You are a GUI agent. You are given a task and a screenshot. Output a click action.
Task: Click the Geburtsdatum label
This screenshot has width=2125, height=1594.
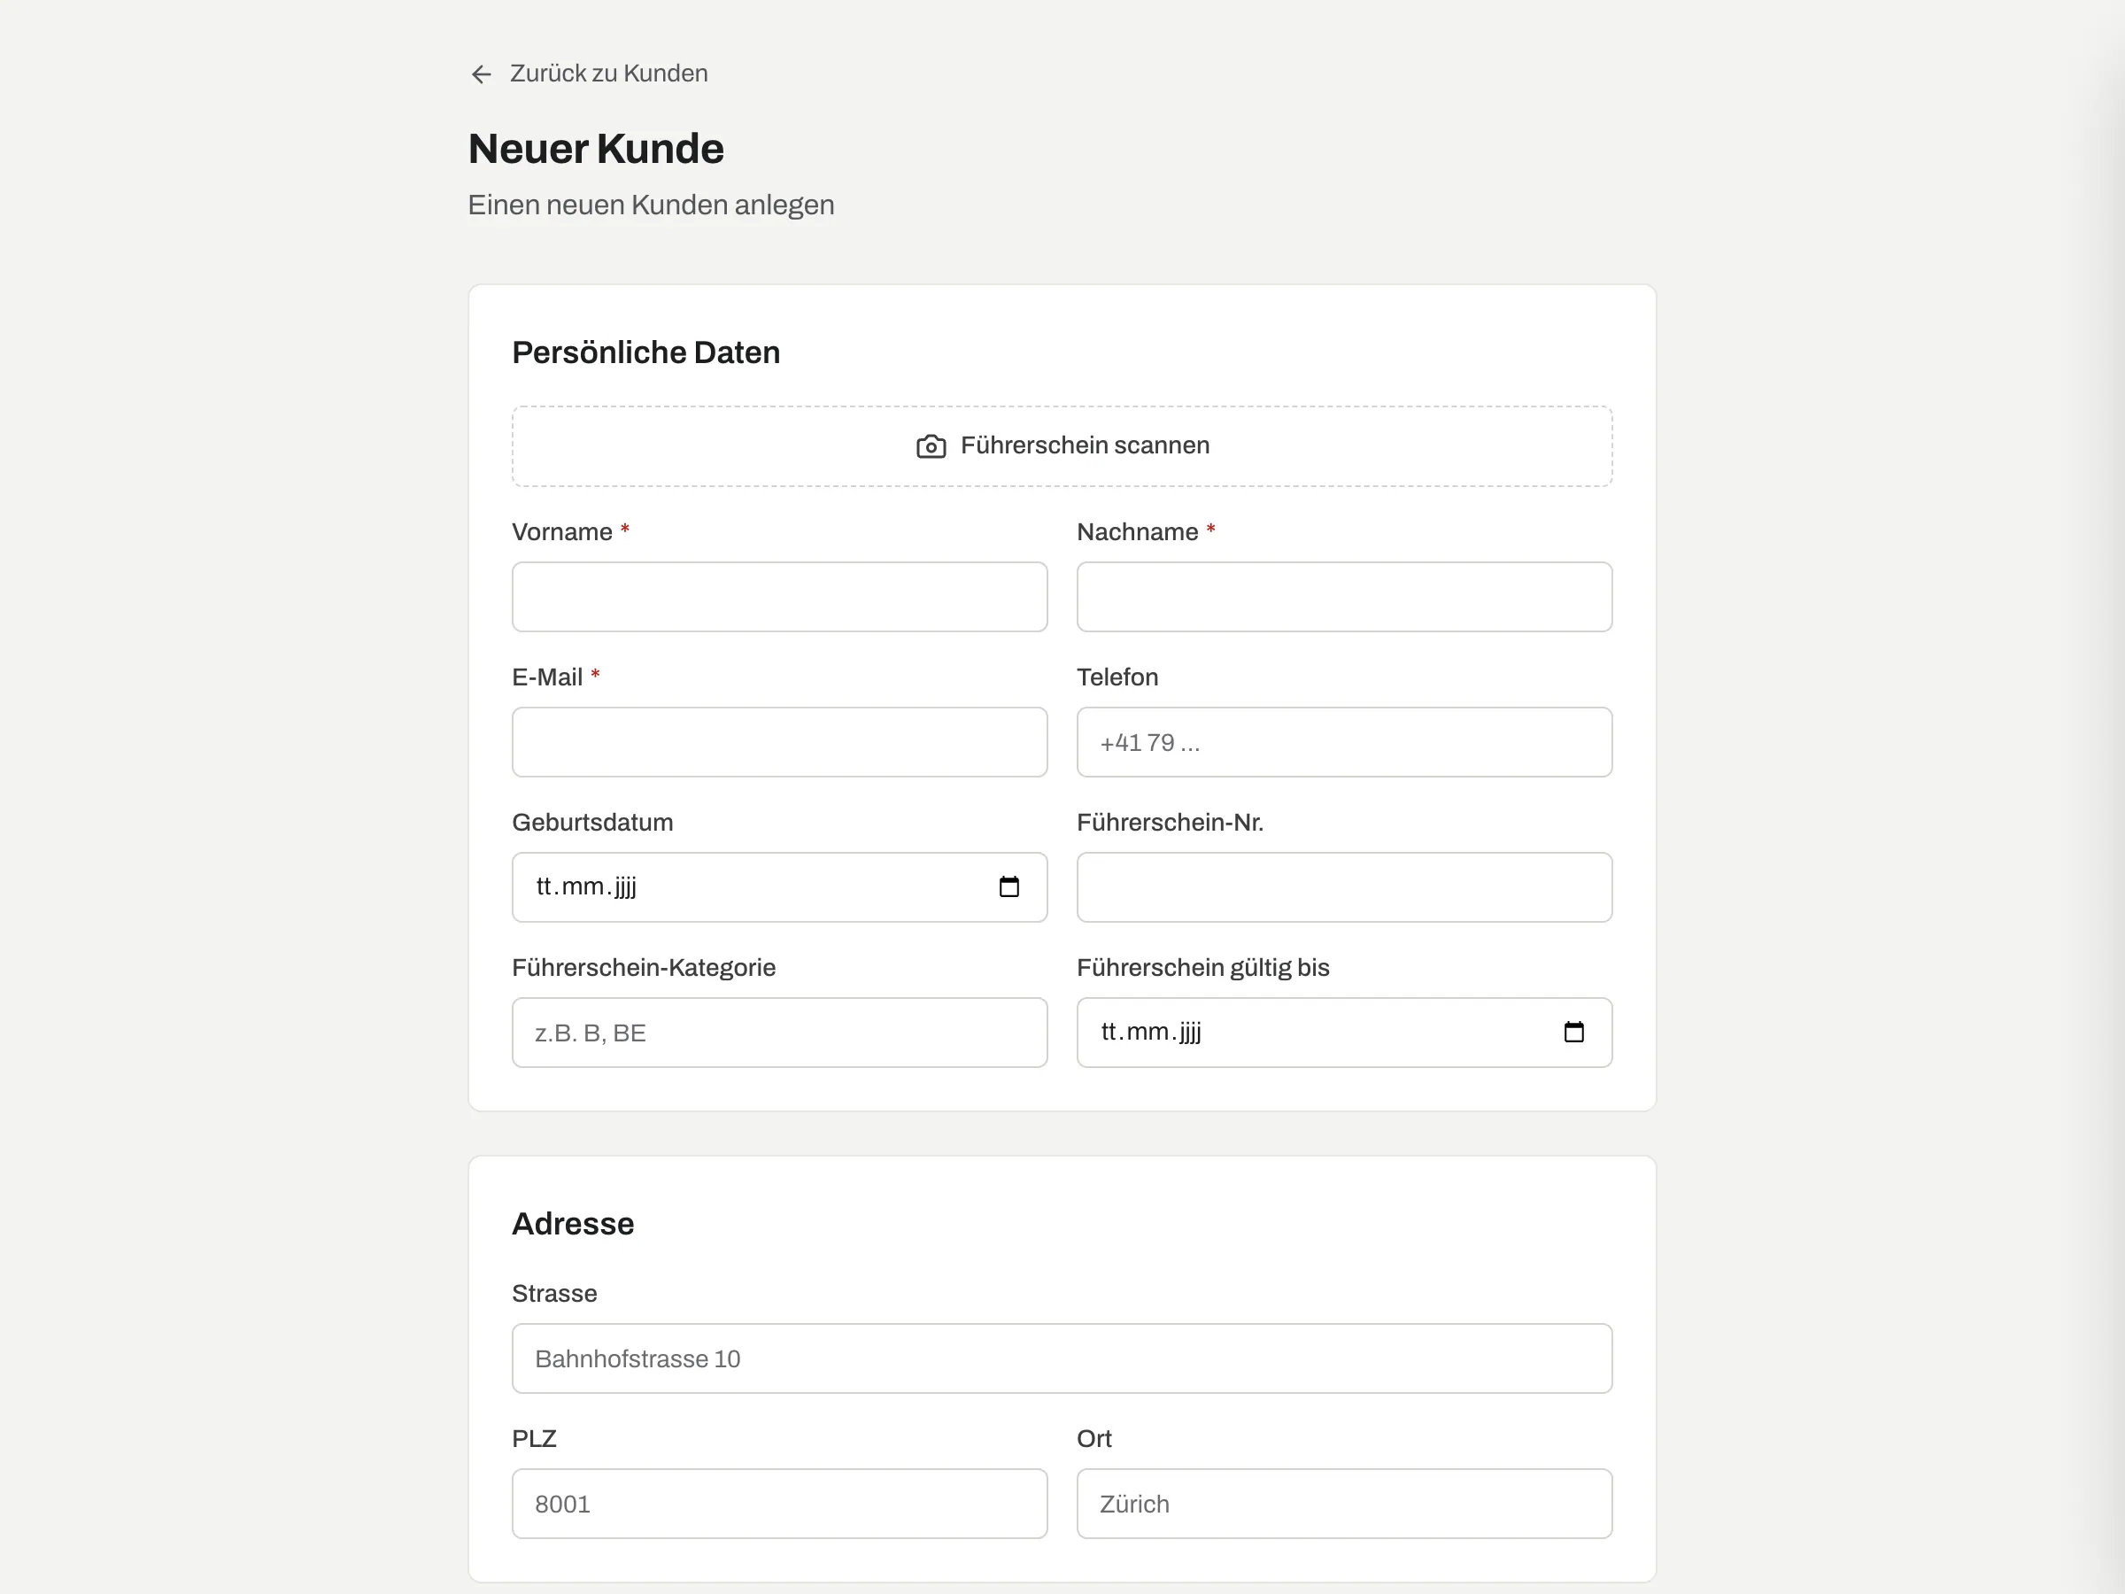click(591, 823)
